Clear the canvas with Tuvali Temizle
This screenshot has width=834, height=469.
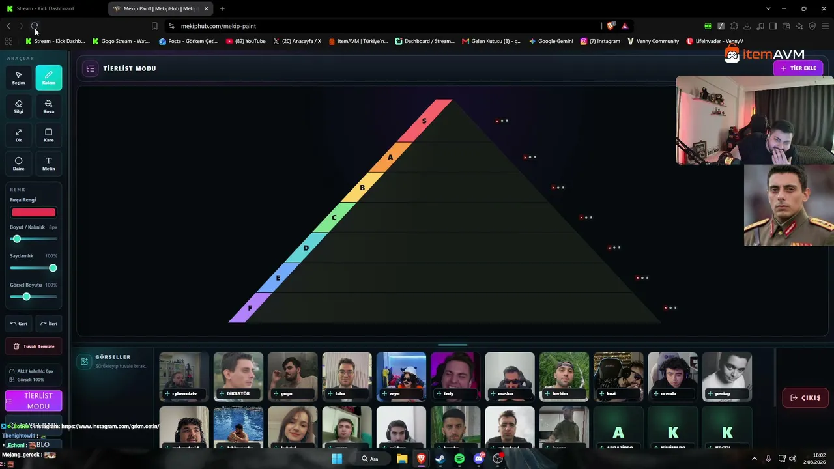point(34,346)
